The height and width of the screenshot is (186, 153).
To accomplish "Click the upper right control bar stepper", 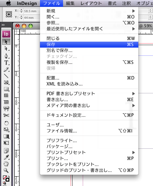I will pyautogui.click(x=150, y=11).
